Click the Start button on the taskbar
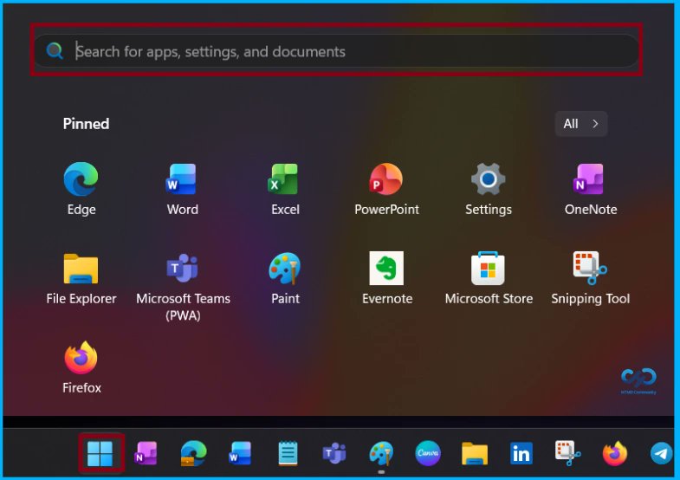This screenshot has height=480, width=680. [x=100, y=453]
